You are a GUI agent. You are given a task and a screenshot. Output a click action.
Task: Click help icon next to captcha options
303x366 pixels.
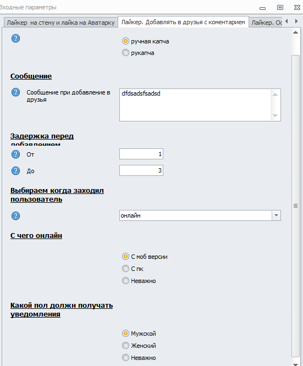coord(15,38)
